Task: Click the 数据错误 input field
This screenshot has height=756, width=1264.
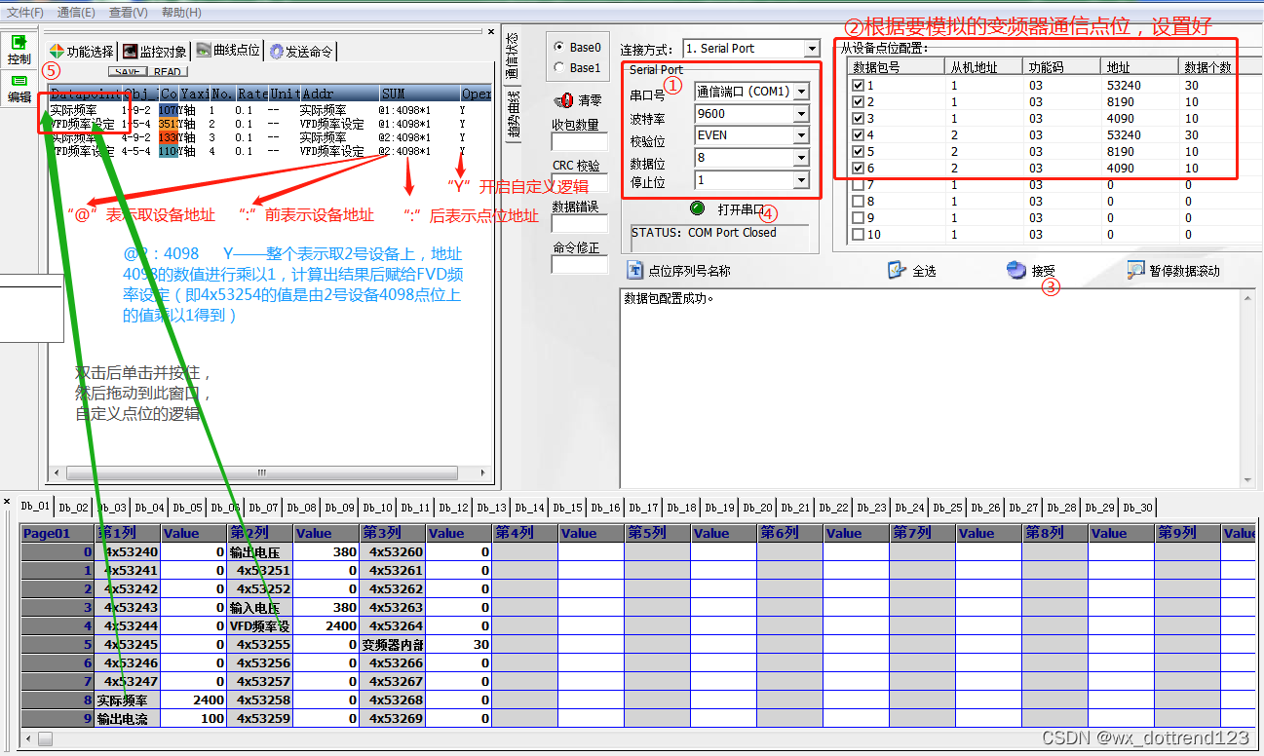Action: pos(579,224)
